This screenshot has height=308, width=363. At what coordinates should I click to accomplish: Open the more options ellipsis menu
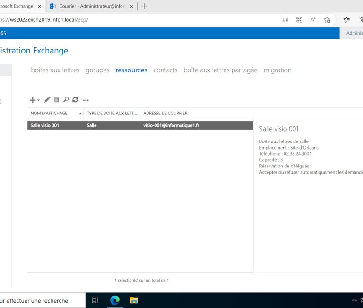pyautogui.click(x=86, y=100)
